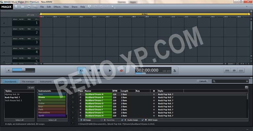Screen dimensions: 253x131
Task: Choose HipHop Vol. 14 style
Action: 12,94
